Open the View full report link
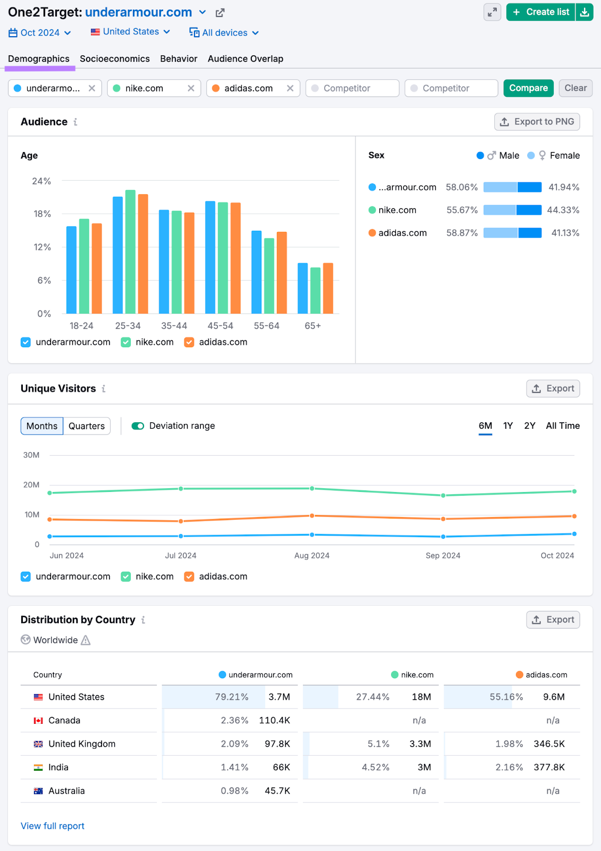Image resolution: width=601 pixels, height=851 pixels. point(53,826)
